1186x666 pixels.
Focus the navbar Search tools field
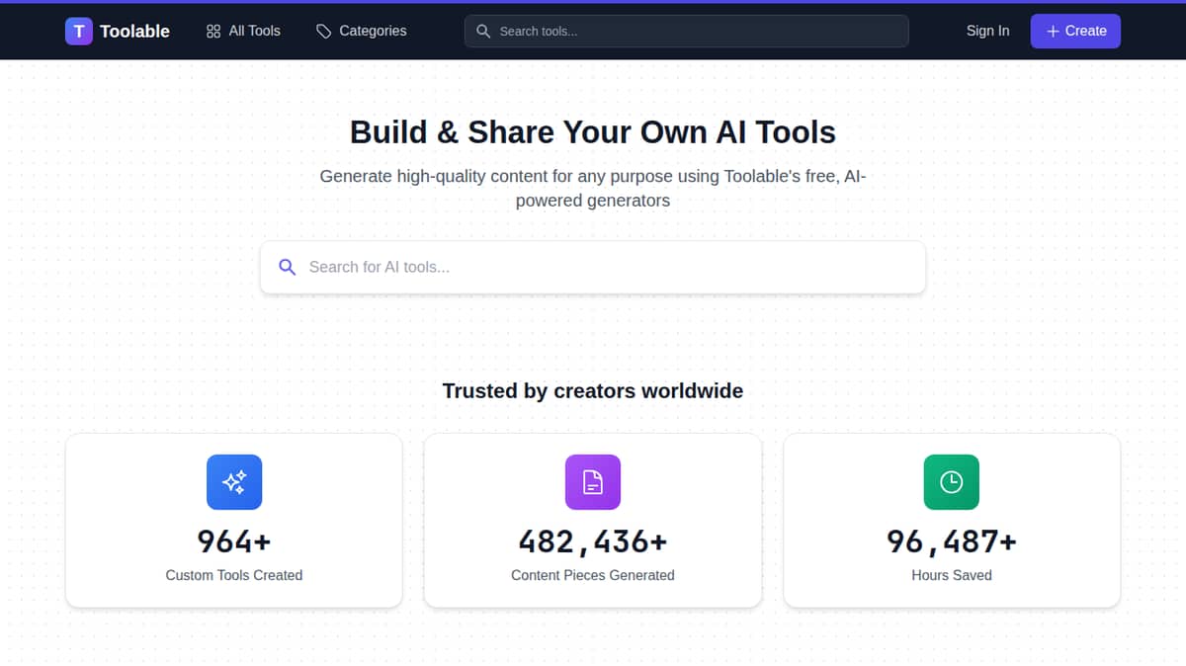pos(686,31)
